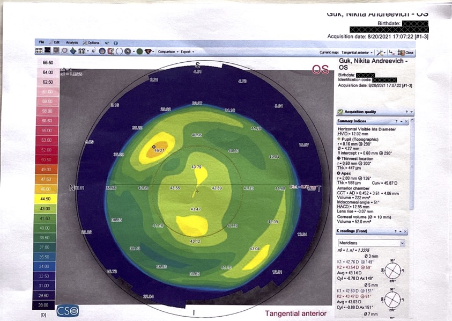The width and height of the screenshot is (452, 321).
Task: Click the Thk = 447 µm thinnest value
Action: tap(349, 167)
